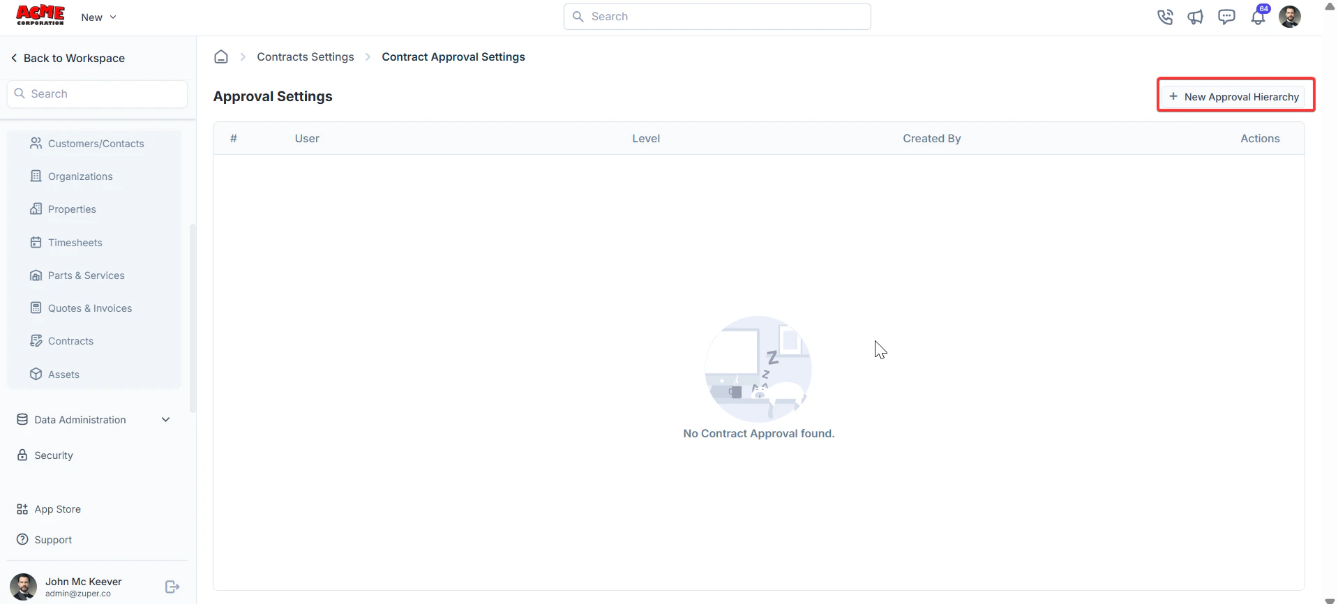This screenshot has width=1338, height=604.
Task: Open Contracts Settings breadcrumb link
Action: coord(306,57)
